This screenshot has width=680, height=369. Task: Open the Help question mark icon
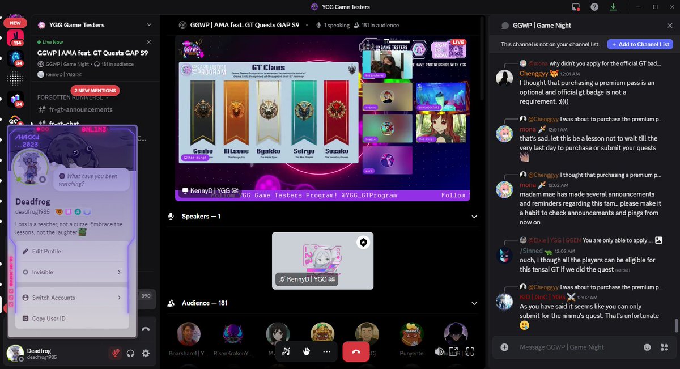tap(594, 7)
